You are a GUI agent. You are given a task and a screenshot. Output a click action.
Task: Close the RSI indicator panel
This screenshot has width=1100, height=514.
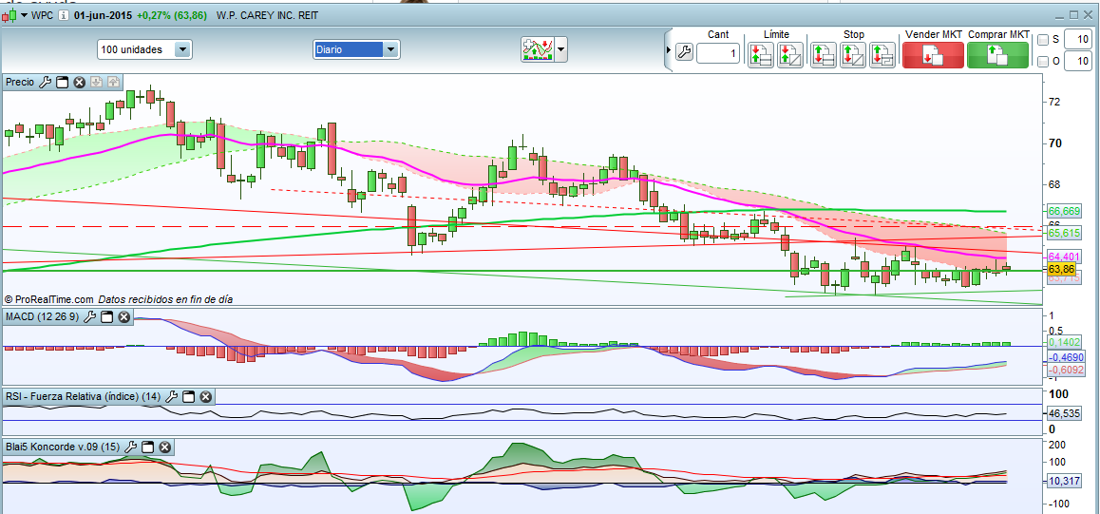pyautogui.click(x=205, y=396)
